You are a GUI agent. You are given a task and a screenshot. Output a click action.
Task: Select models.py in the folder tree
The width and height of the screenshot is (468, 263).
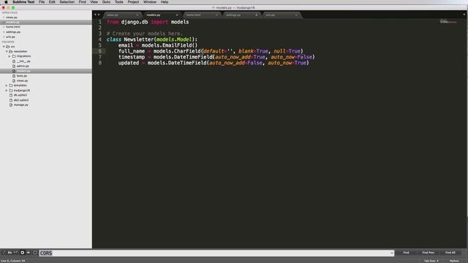[x=23, y=71]
